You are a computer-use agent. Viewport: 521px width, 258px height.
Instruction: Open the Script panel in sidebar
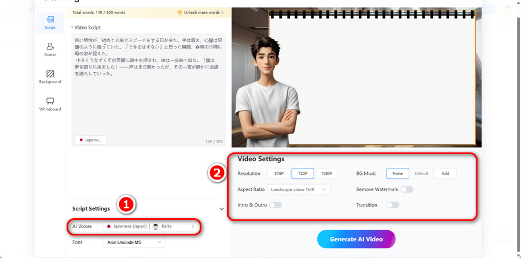[x=50, y=22]
